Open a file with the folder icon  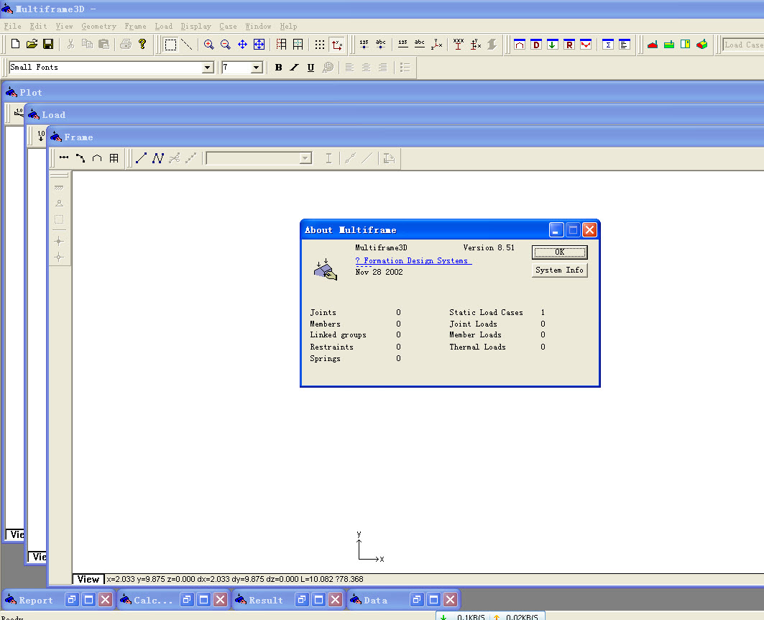click(x=32, y=45)
